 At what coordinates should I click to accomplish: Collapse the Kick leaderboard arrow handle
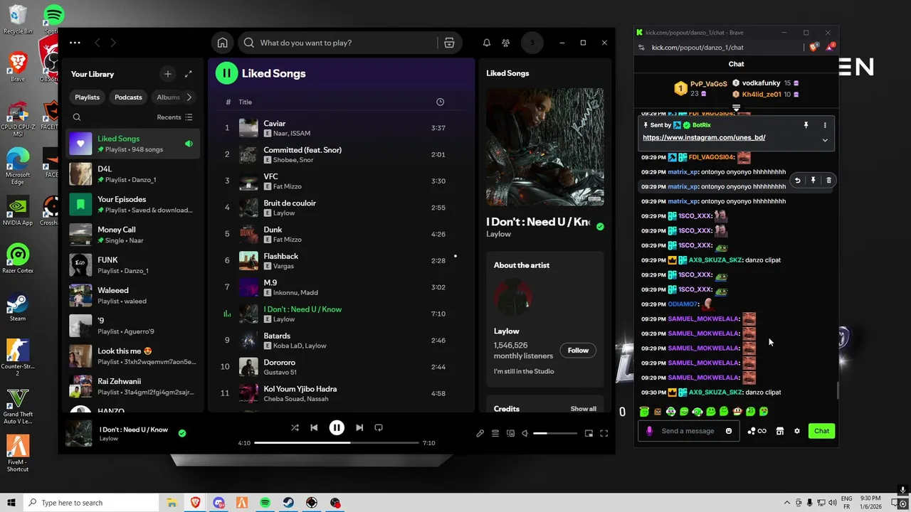(736, 108)
